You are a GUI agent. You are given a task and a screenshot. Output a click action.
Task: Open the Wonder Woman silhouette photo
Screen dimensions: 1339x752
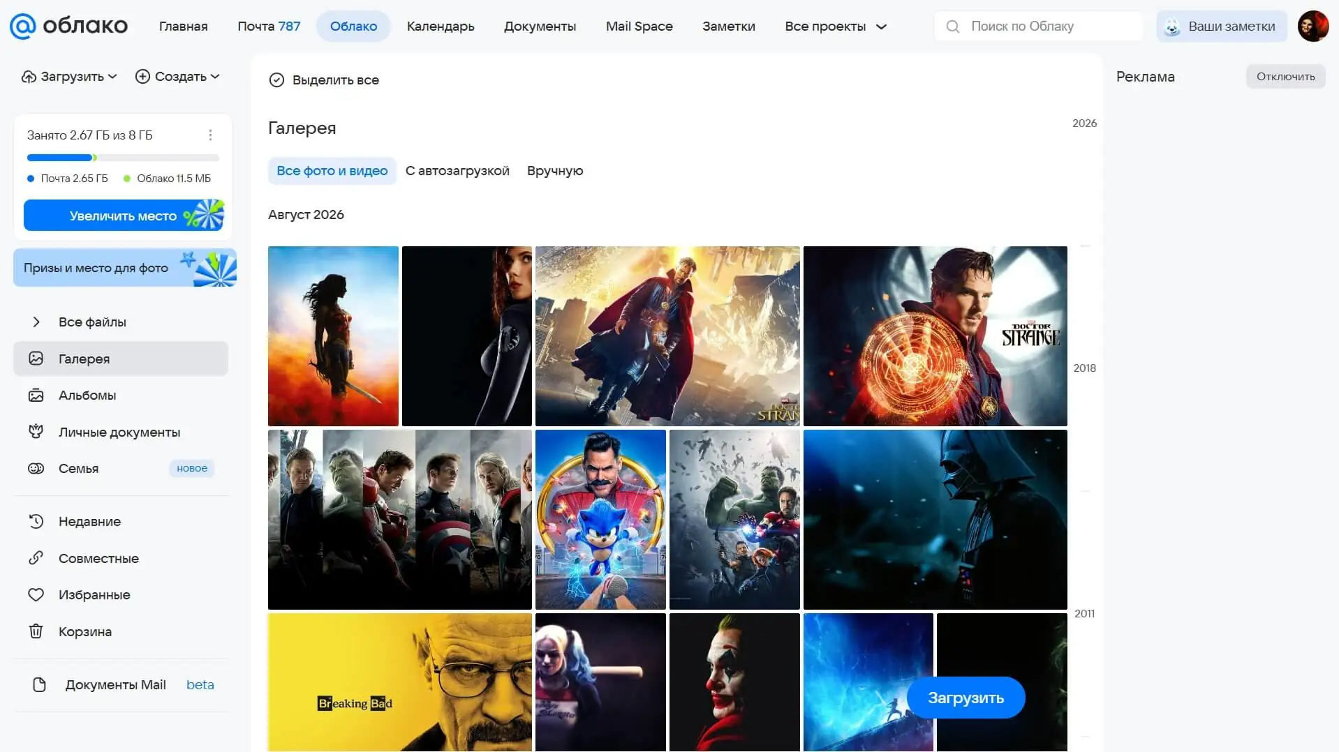333,336
